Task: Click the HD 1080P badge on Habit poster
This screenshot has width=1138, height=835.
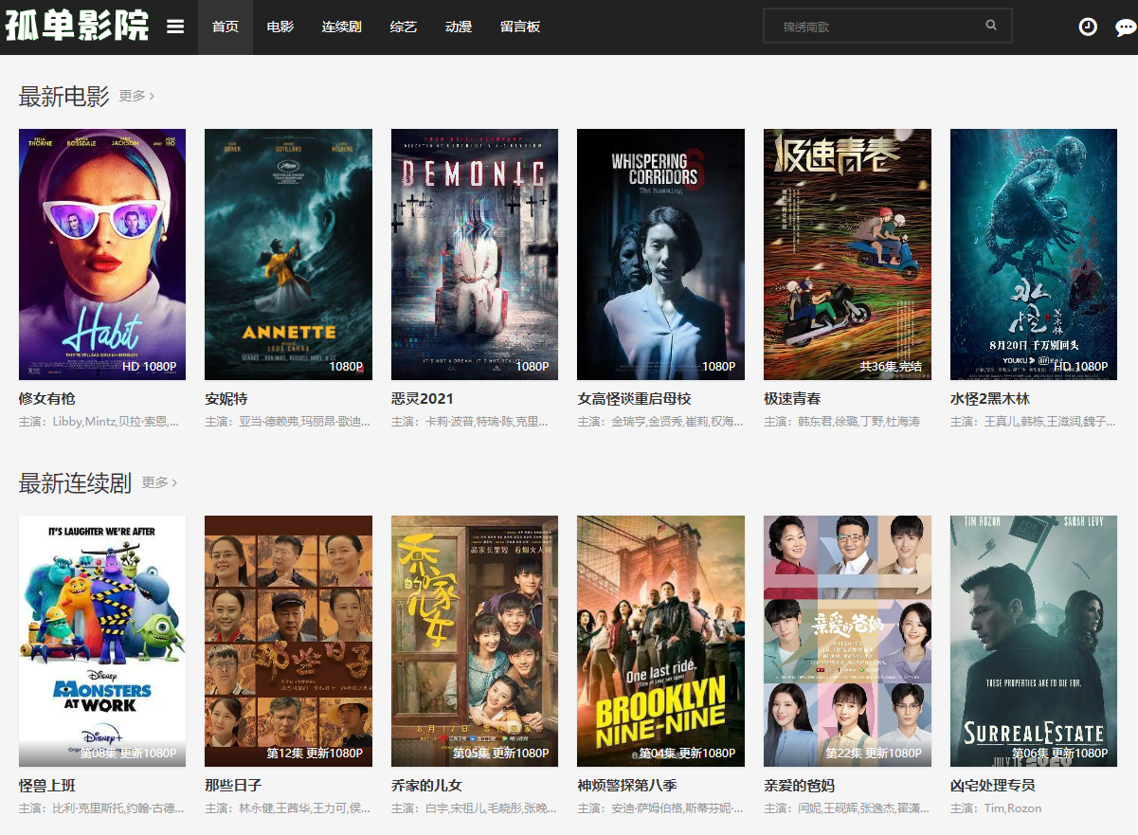Action: tap(150, 367)
